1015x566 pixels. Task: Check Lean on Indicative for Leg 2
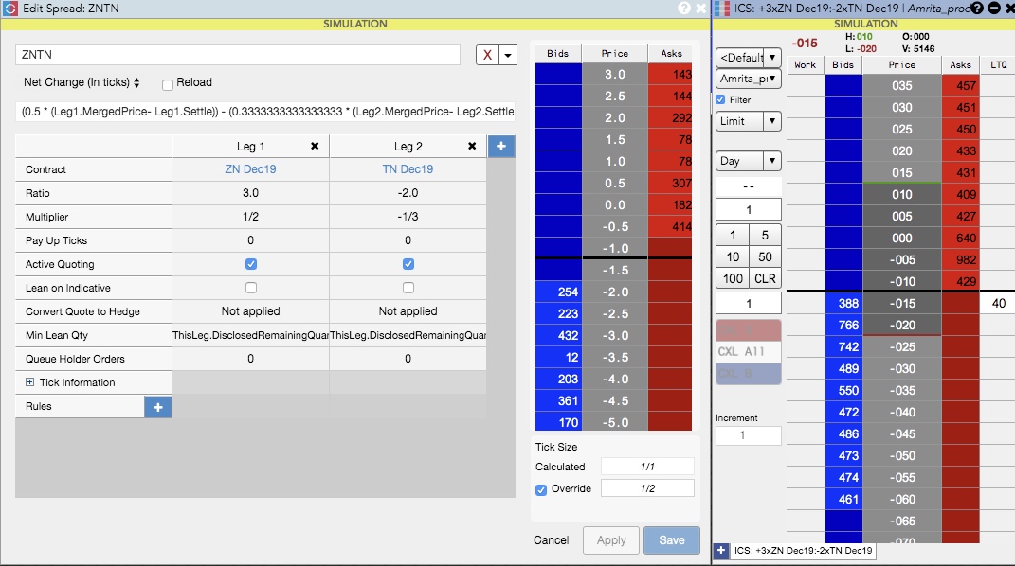tap(408, 288)
